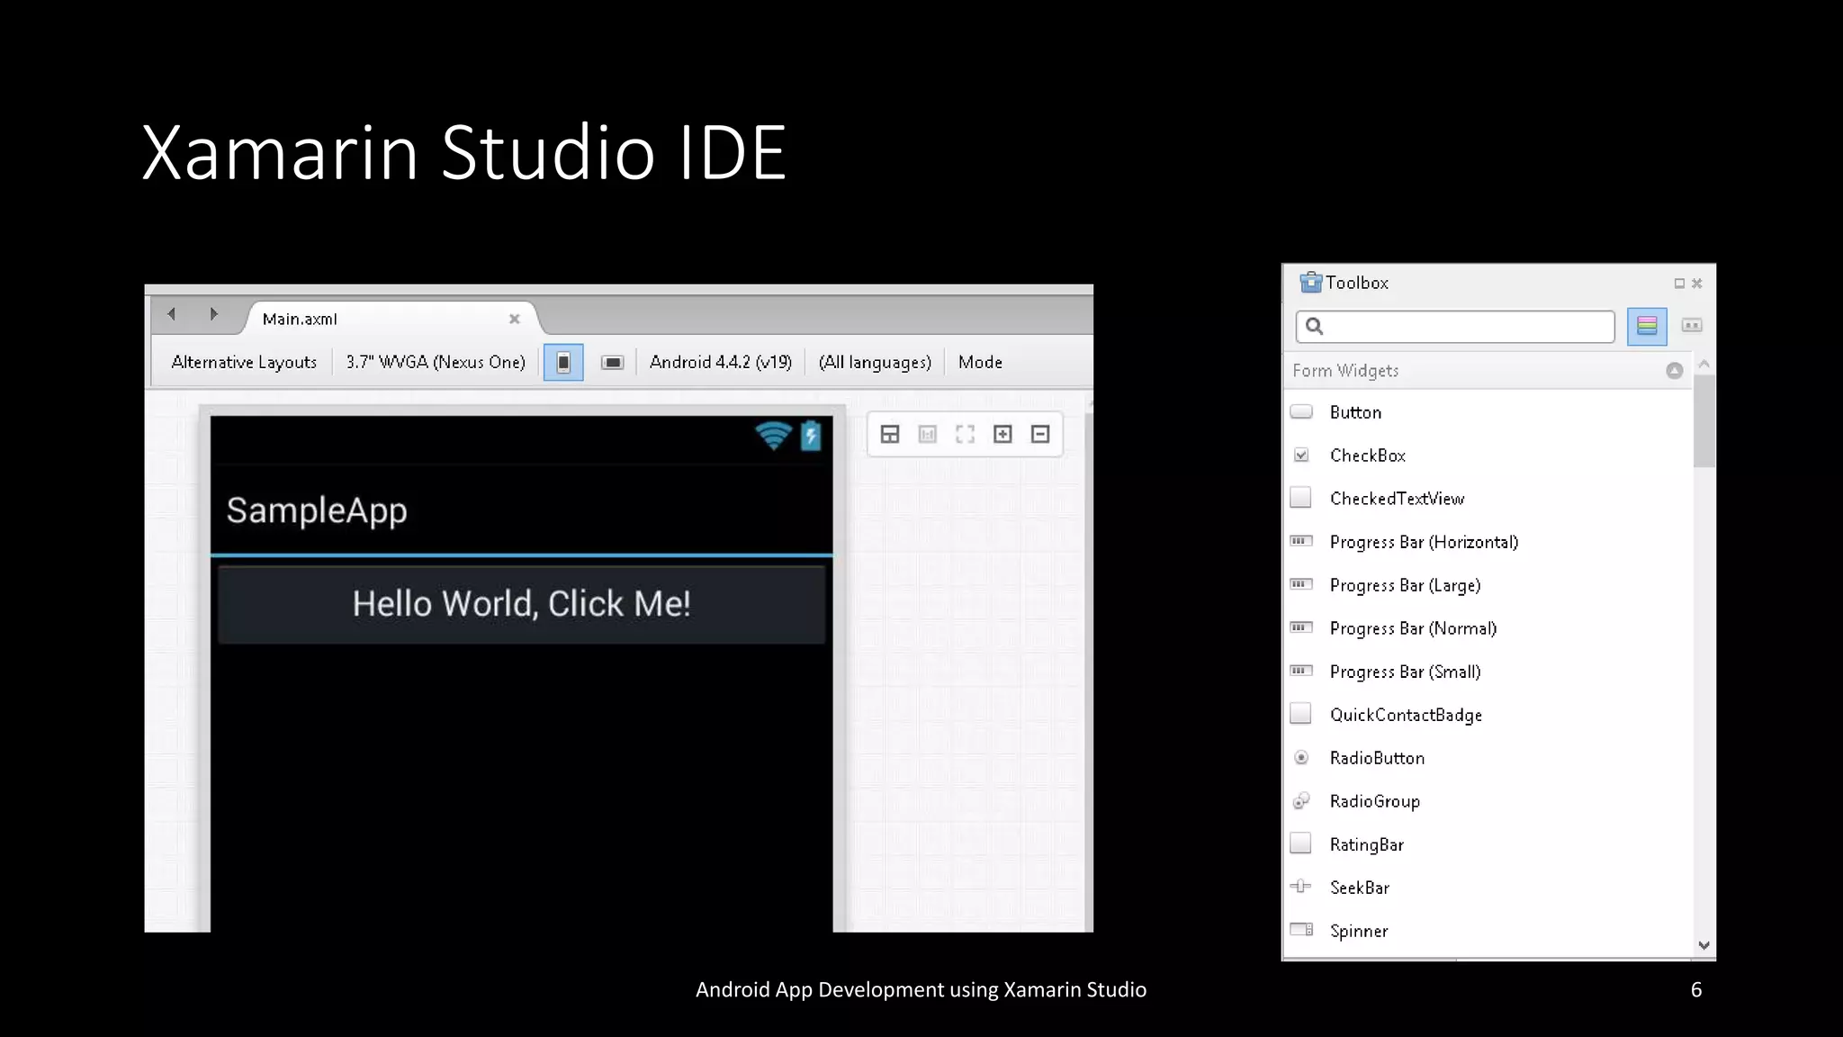
Task: Select CheckedTextView widget in Toolbox
Action: [x=1488, y=499]
